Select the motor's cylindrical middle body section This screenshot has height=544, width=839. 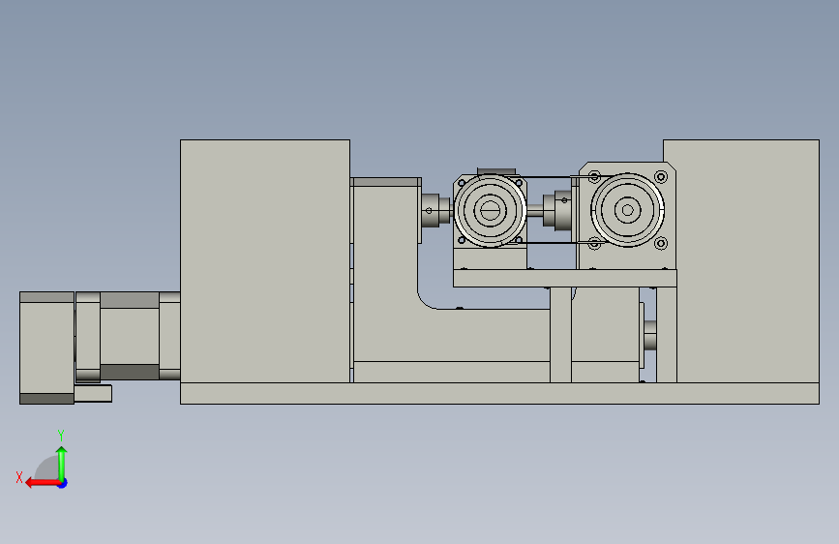point(130,336)
